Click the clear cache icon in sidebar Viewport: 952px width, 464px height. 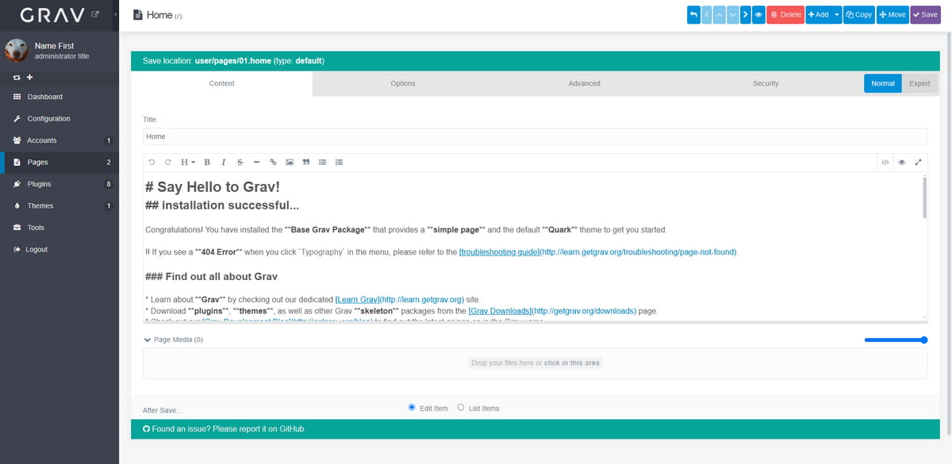(17, 77)
